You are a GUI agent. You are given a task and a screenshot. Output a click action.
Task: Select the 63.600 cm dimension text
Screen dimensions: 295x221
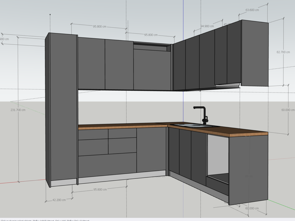[x=252, y=10]
